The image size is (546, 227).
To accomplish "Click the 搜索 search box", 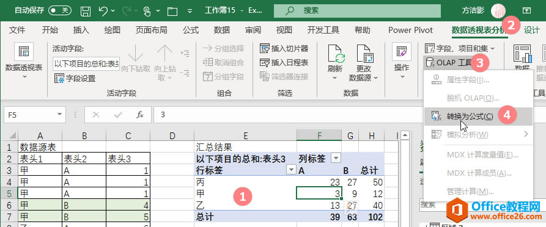I will [357, 10].
